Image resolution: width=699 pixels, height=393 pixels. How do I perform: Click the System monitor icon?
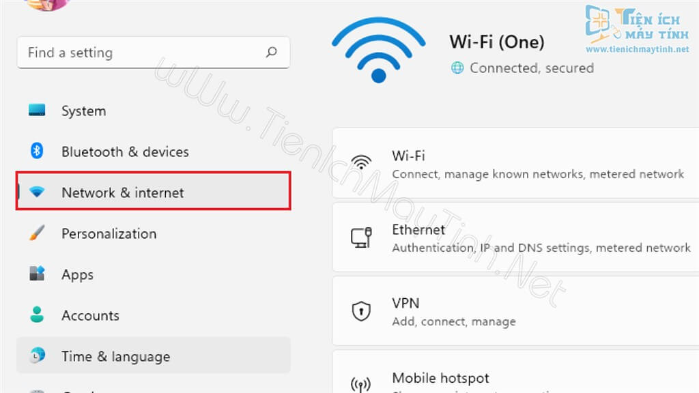pos(37,111)
